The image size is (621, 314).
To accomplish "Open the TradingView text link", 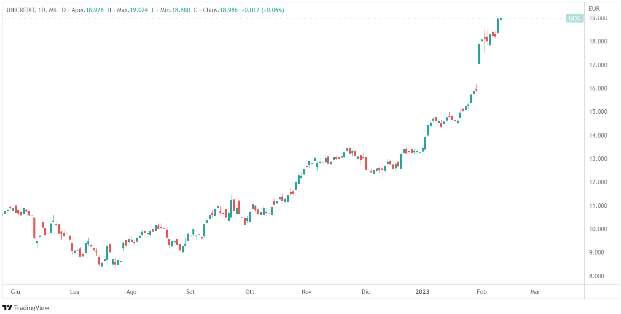I will 31,308.
